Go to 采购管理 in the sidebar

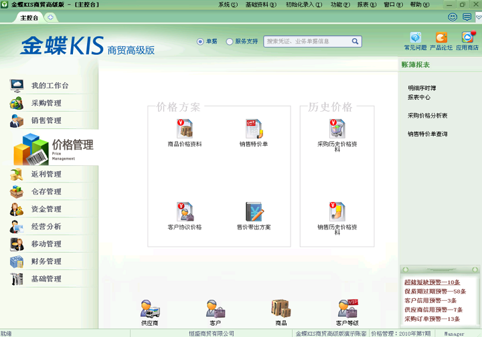coord(46,103)
